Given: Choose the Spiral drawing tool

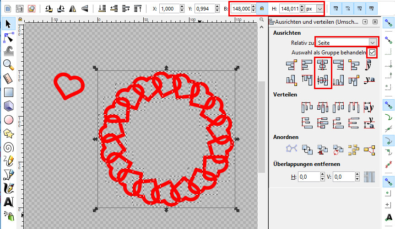Looking at the screenshot, I should pos(8,147).
